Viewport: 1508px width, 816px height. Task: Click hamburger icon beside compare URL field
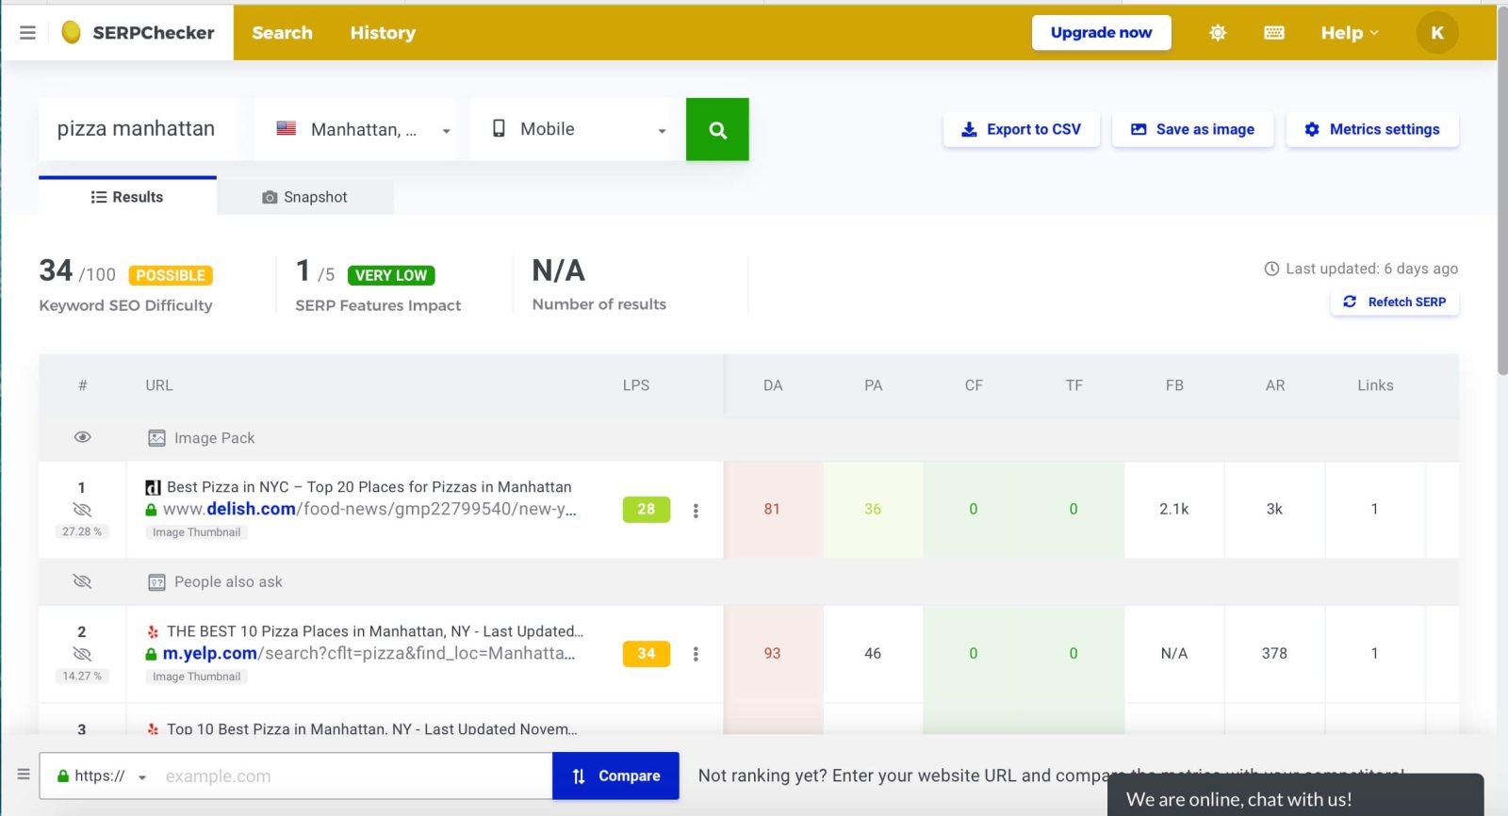click(x=24, y=775)
